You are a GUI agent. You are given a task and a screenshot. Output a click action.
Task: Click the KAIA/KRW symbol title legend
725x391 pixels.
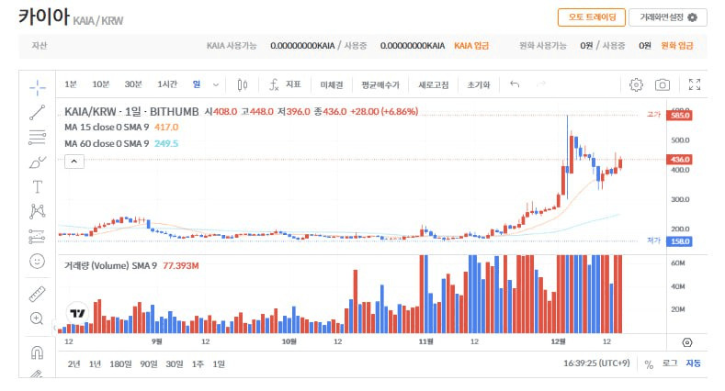pos(131,112)
